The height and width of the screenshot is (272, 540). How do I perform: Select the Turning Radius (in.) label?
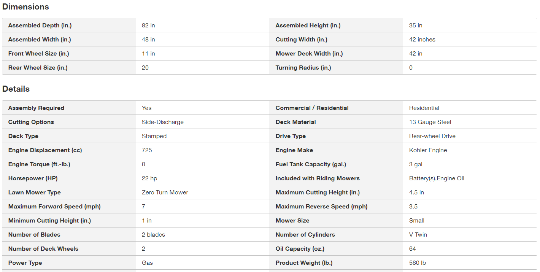303,68
